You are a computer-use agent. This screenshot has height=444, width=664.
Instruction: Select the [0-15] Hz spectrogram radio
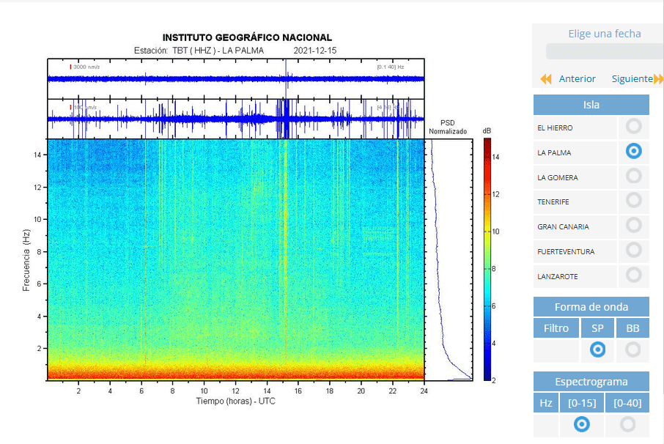pos(582,424)
